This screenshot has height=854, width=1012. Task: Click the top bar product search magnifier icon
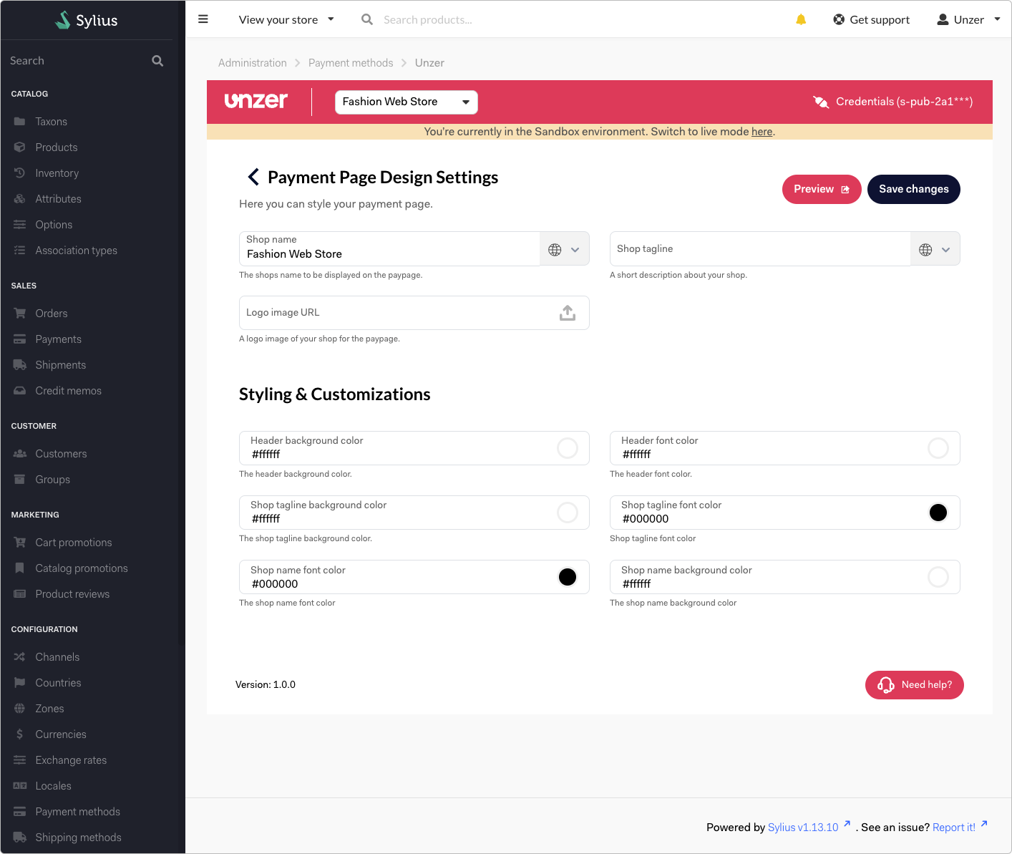tap(367, 19)
